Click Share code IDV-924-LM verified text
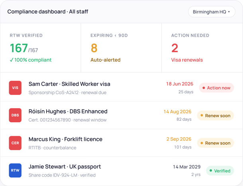243x186 pixels. 62,175
